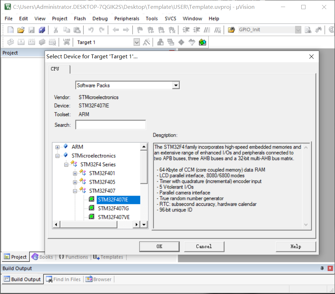Open Manage Run-Time Environment green diamond
335x294 pixels.
pos(181,42)
